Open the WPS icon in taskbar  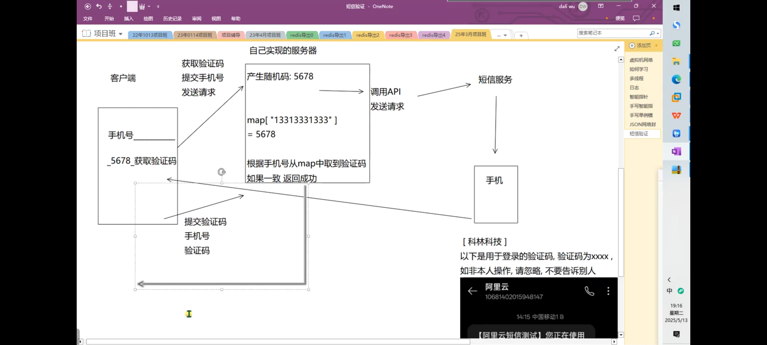pos(676,116)
